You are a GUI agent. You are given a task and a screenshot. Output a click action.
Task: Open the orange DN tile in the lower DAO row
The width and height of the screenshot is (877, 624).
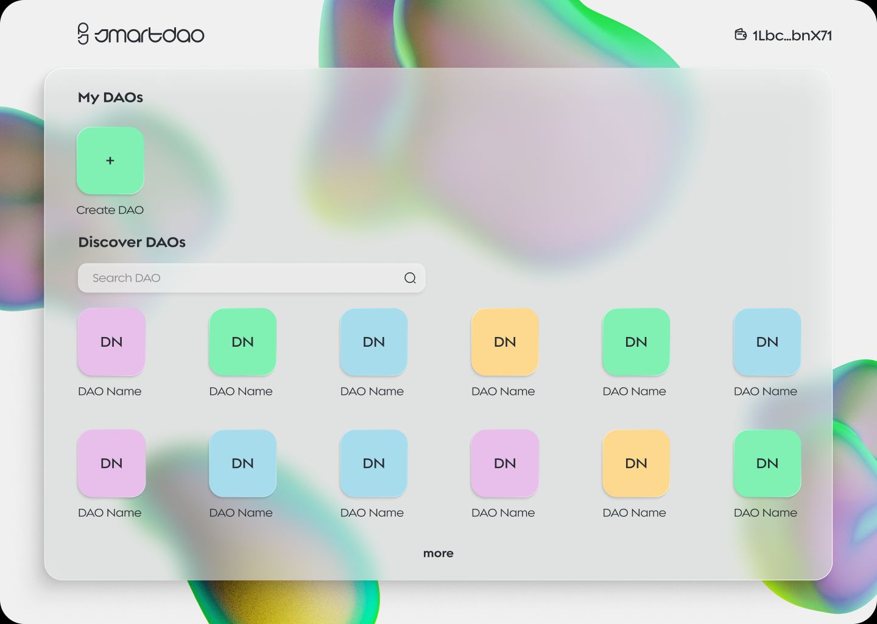click(x=636, y=463)
